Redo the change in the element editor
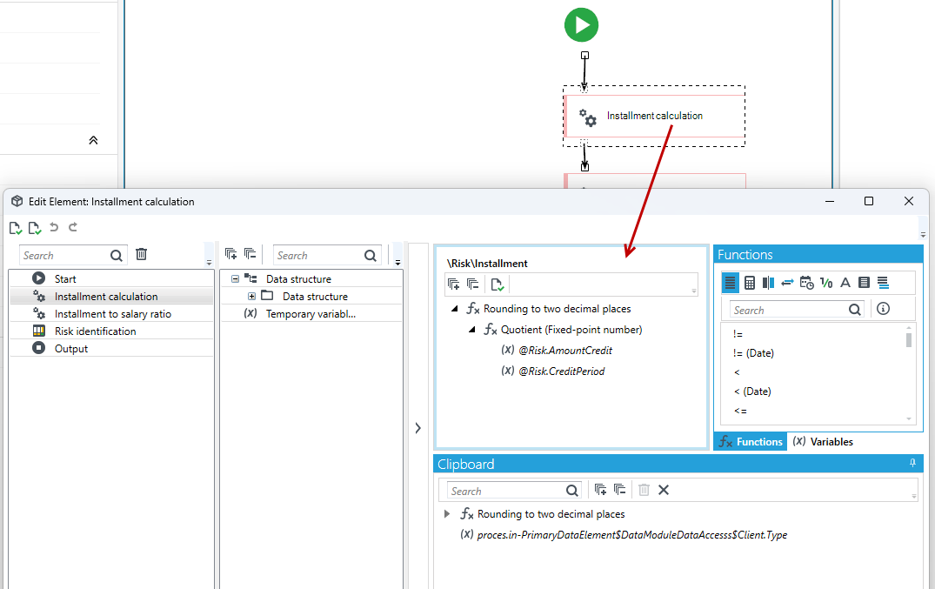935x589 pixels. [x=73, y=227]
